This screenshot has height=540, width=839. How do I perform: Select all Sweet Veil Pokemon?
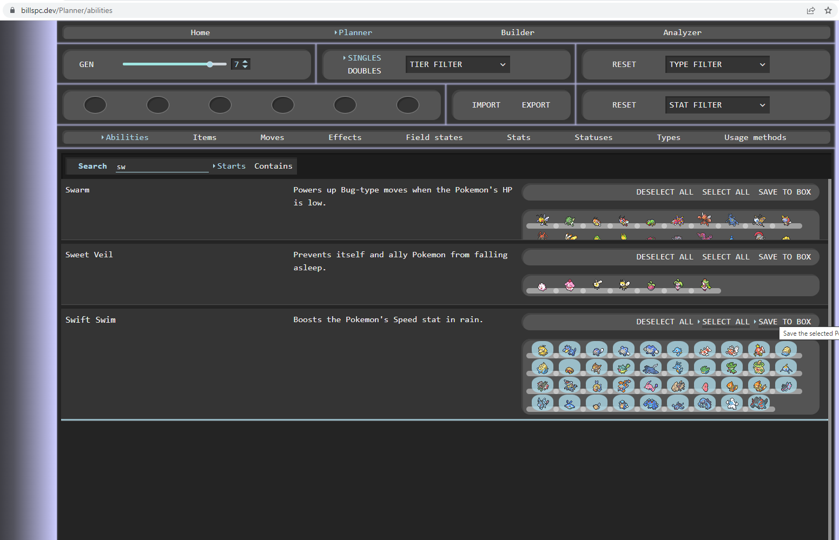point(725,257)
